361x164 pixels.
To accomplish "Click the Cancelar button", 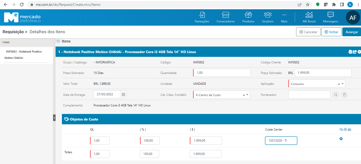I will 308,32.
